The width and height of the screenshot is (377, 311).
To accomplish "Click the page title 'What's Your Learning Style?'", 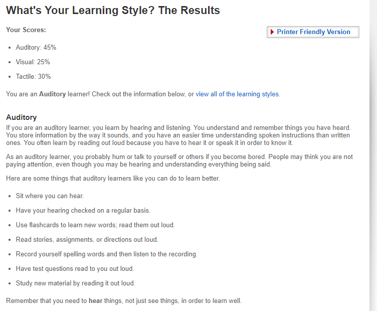I will coord(113,11).
